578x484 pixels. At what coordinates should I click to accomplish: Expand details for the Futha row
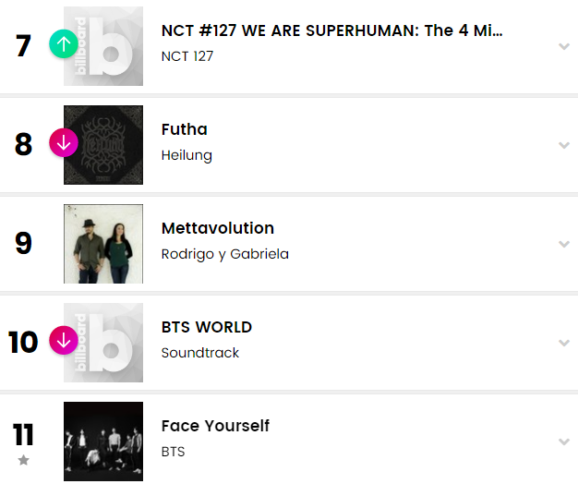pyautogui.click(x=563, y=145)
